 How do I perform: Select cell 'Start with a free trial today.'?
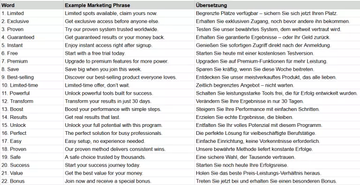coord(129,53)
